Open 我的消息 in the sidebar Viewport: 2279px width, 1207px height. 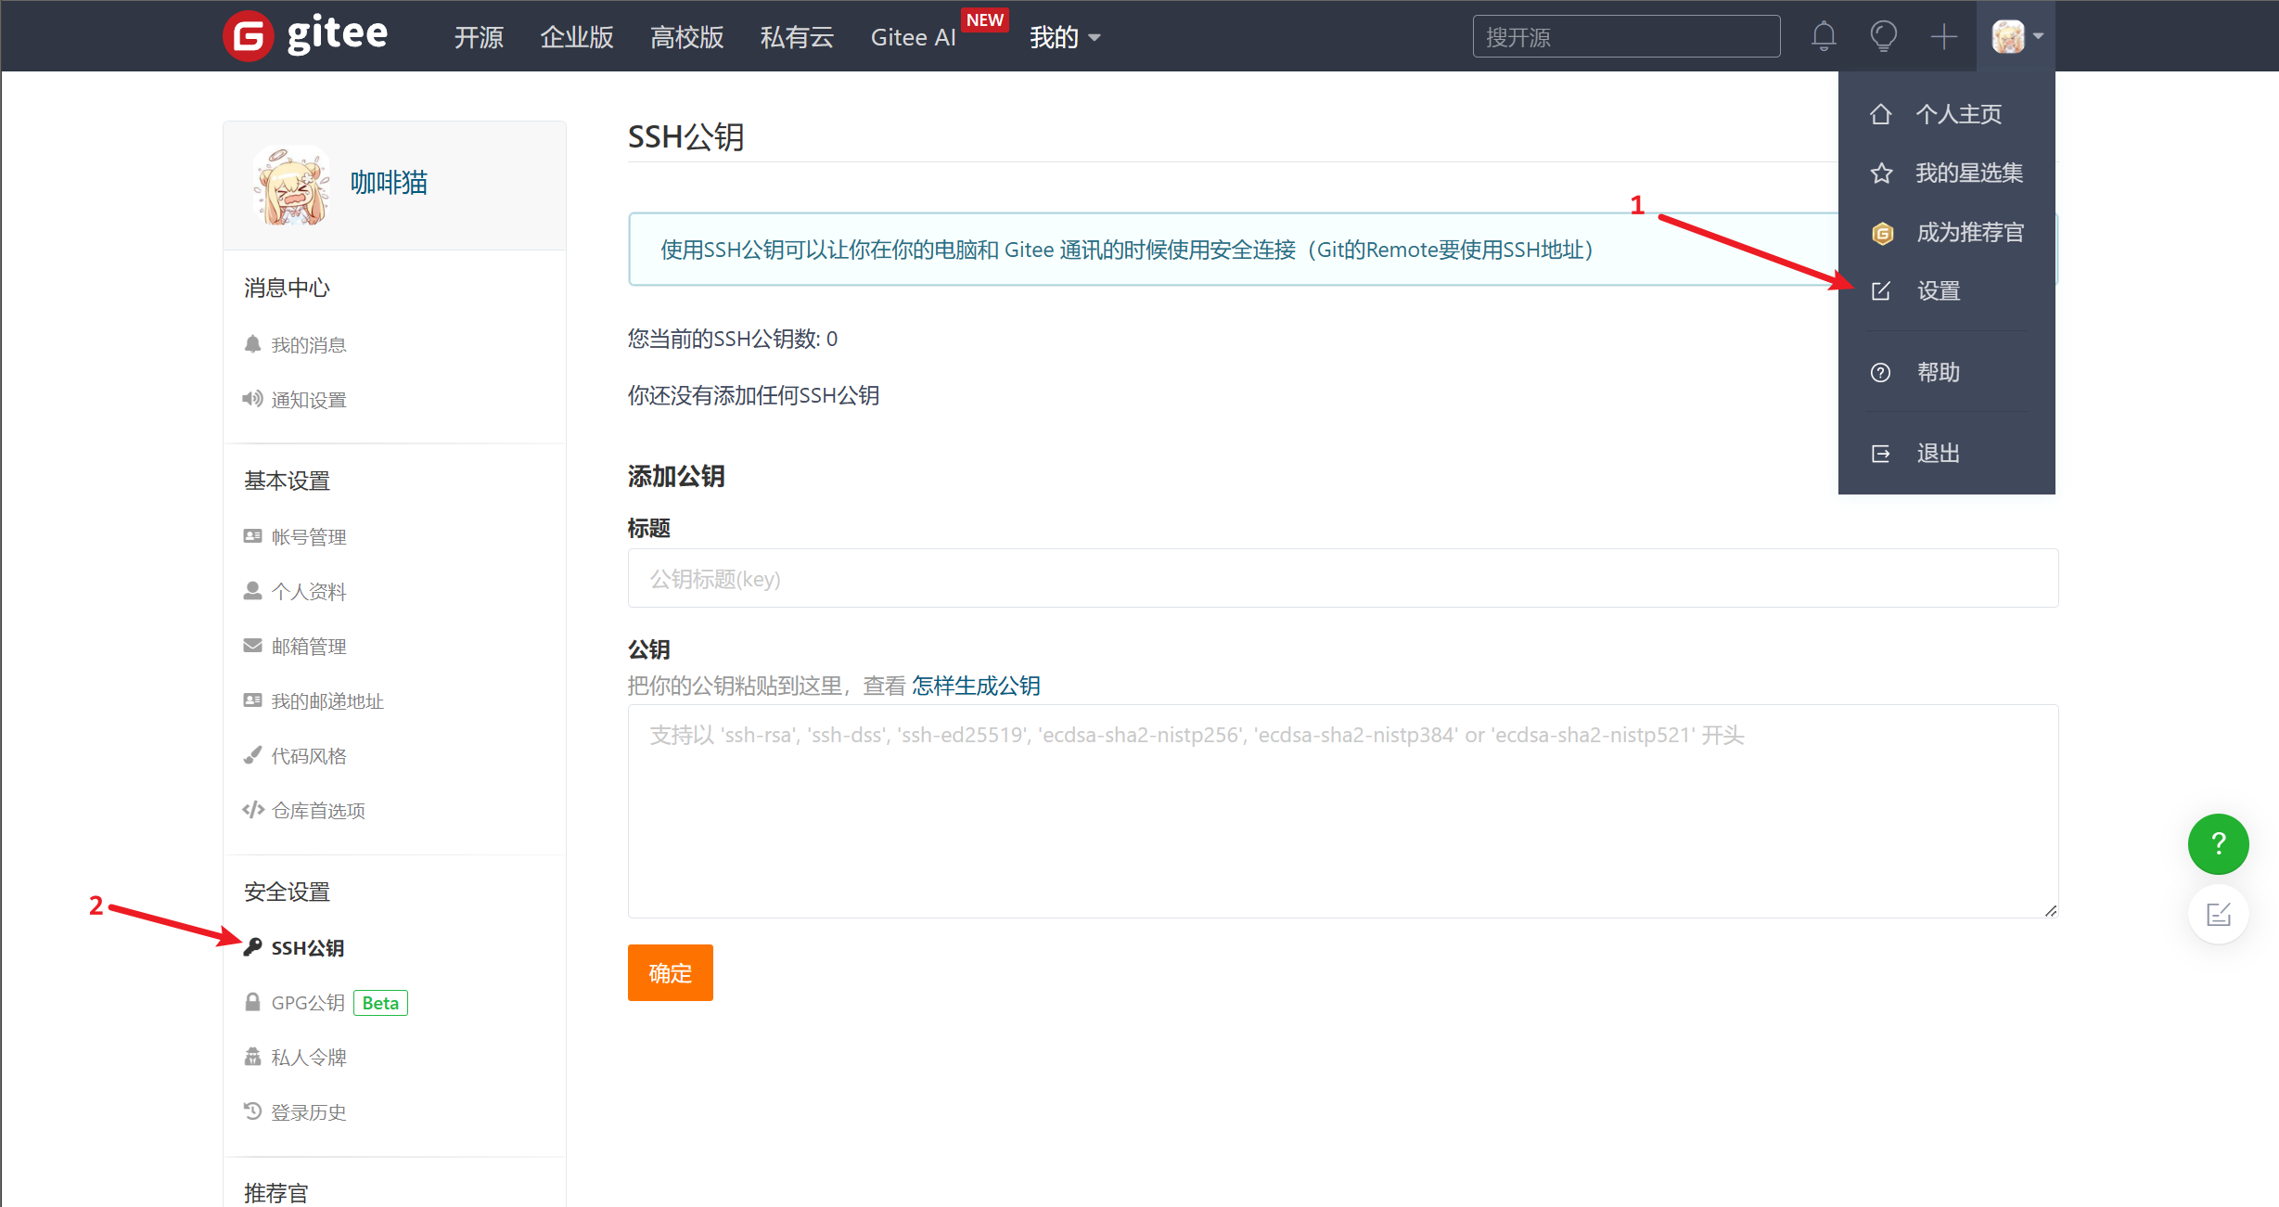309,345
